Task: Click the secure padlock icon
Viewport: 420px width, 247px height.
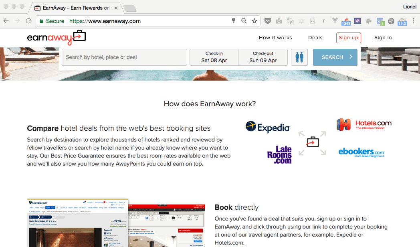Action: (41, 21)
